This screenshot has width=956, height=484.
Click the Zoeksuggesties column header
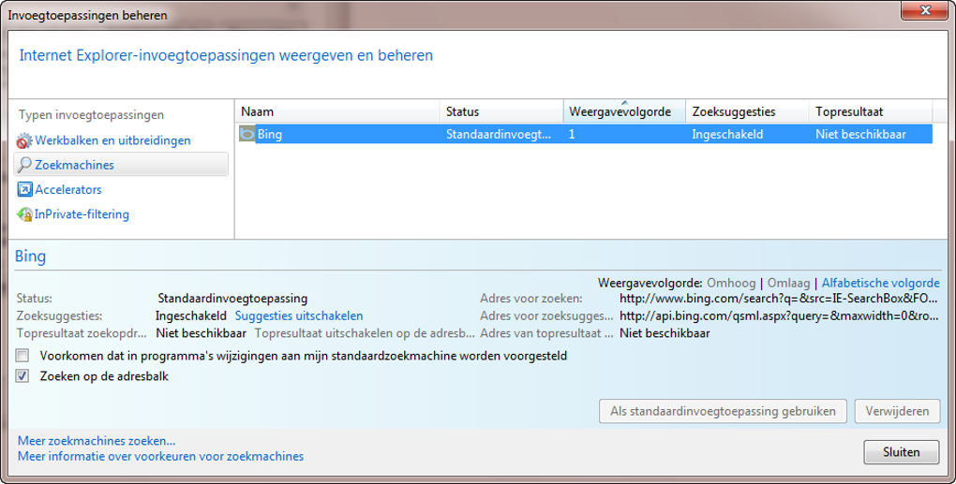(748, 111)
